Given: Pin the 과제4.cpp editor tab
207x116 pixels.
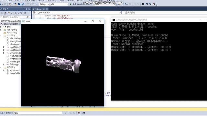Looking at the screenshot, I should 44,9.
